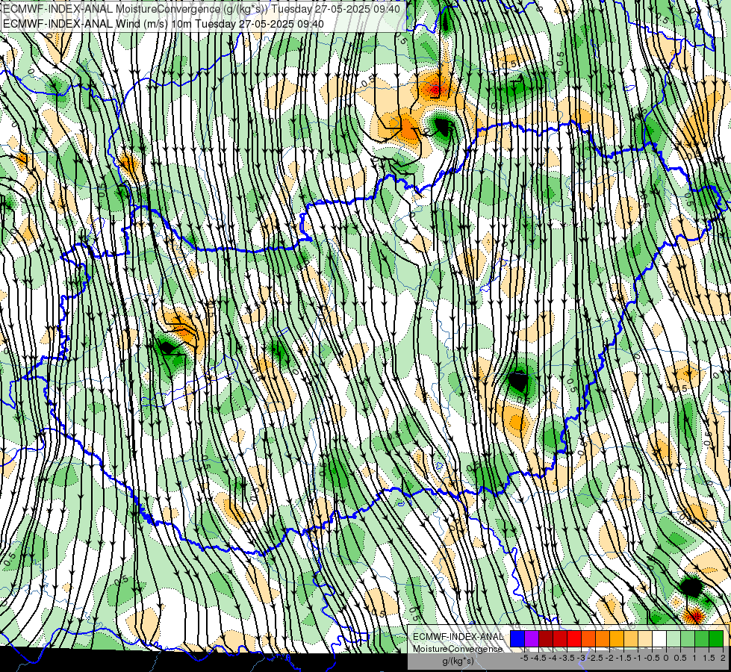Click the positive 0.5 tick label in legend
This screenshot has height=672, width=731.
pos(680,658)
